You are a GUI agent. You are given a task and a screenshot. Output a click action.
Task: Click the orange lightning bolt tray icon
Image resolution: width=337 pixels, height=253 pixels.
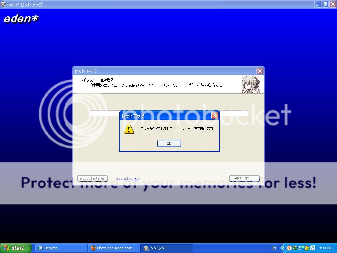tap(289, 248)
